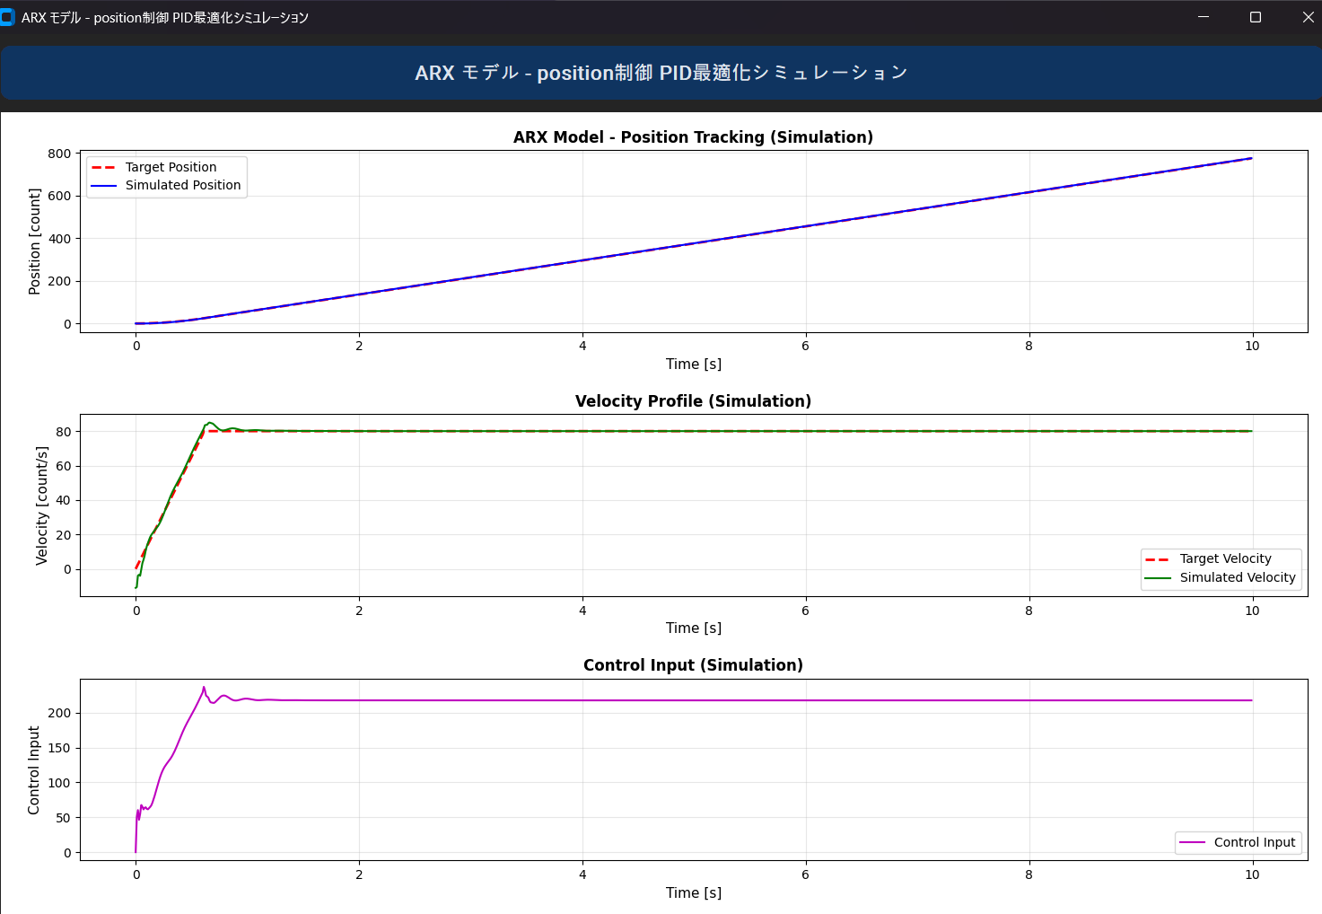Click the Simulated Position legend entry
Screen dimensions: 1322x914
click(x=182, y=185)
